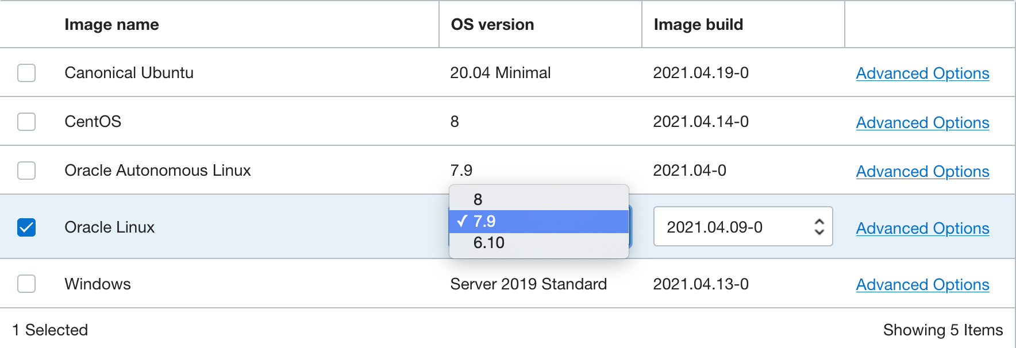This screenshot has width=1016, height=348.
Task: Open Advanced Options for CentOS
Action: (922, 123)
